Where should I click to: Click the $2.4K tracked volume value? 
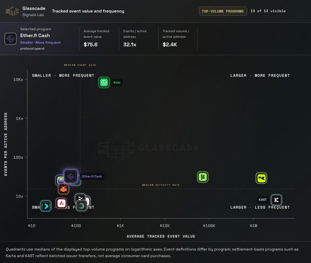[x=170, y=45]
